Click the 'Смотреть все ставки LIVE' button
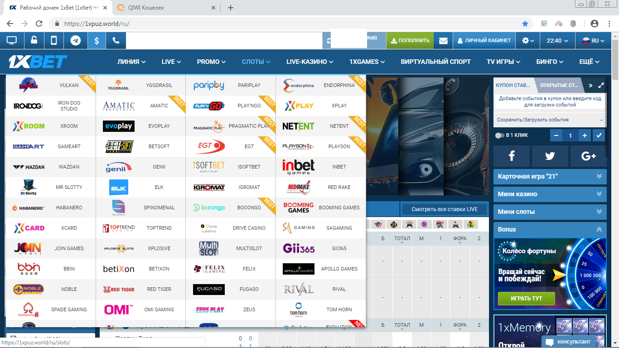This screenshot has width=619, height=348. point(444,209)
